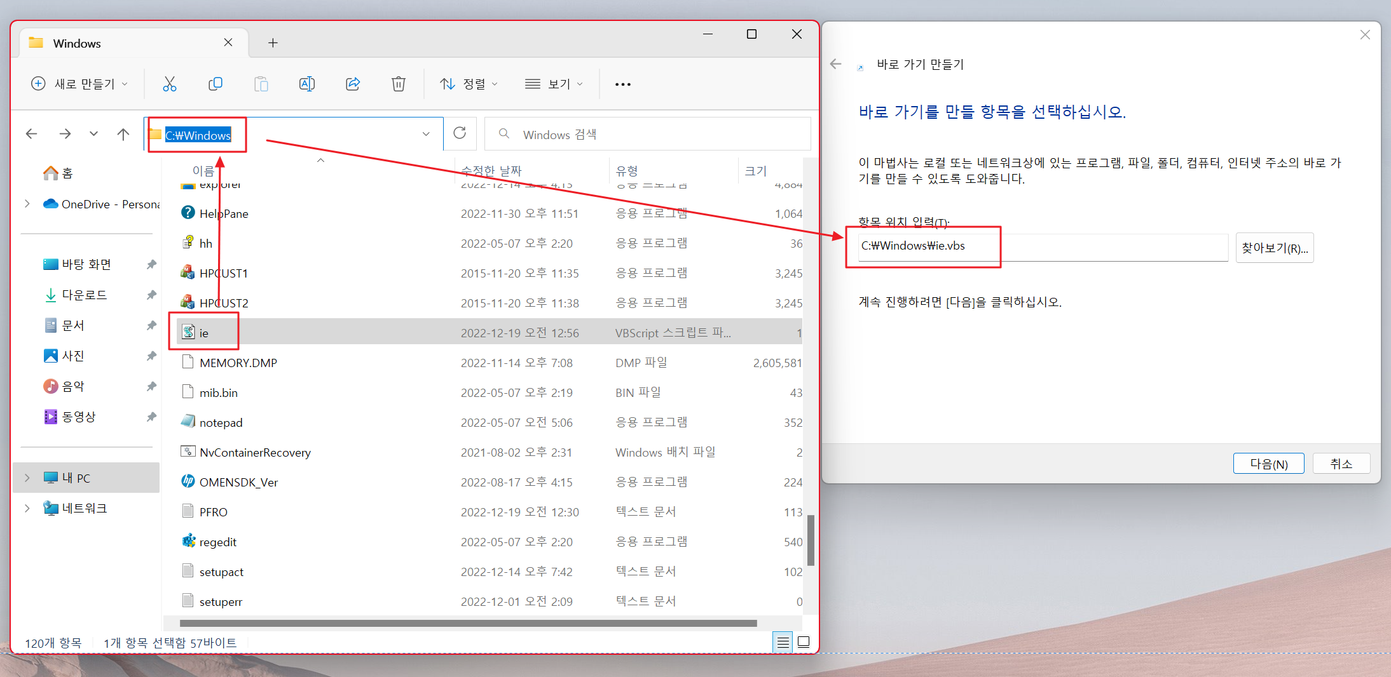The height and width of the screenshot is (677, 1391).
Task: Go up one folder with the up arrow
Action: [123, 133]
